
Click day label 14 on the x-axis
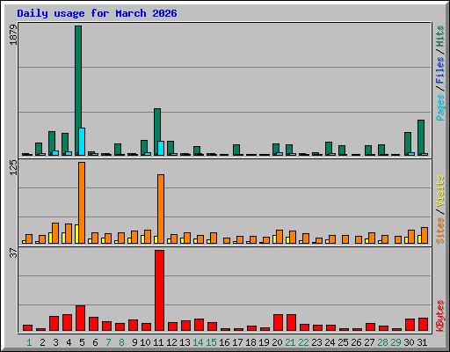pyautogui.click(x=198, y=342)
